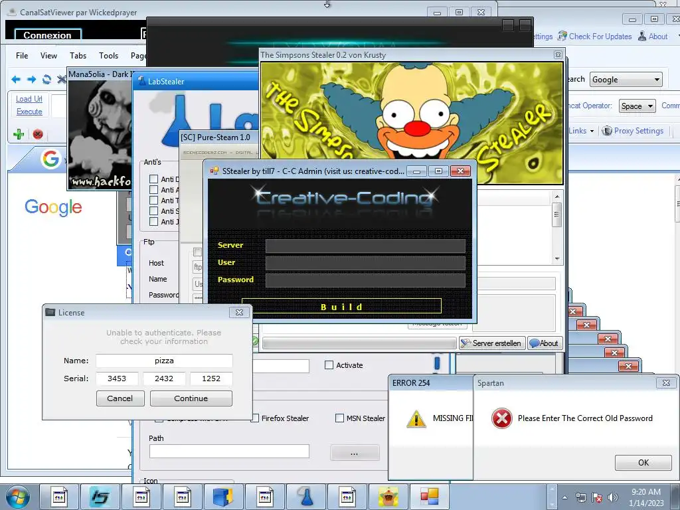Click the scrollbar up arrow in Simpsons Stealer
Viewport: 680px width, 510px height.
pos(557,197)
